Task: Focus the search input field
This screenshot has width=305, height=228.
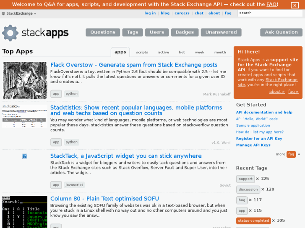Action: click(x=270, y=13)
